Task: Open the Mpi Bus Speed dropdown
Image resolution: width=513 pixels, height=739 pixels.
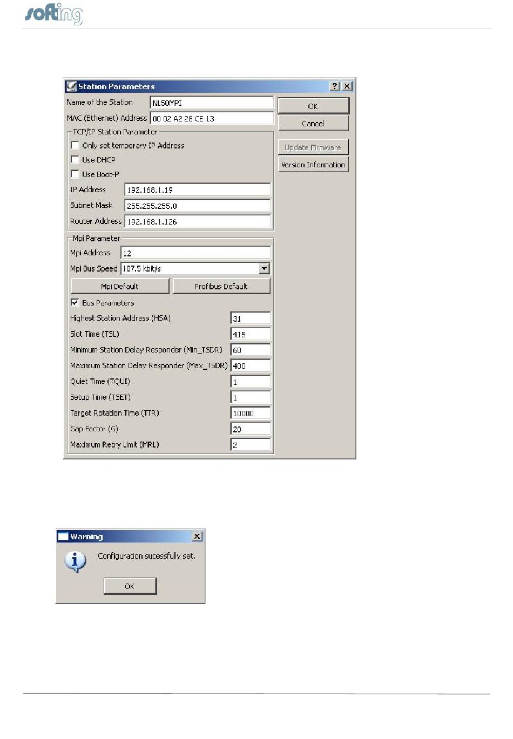Action: [x=264, y=268]
